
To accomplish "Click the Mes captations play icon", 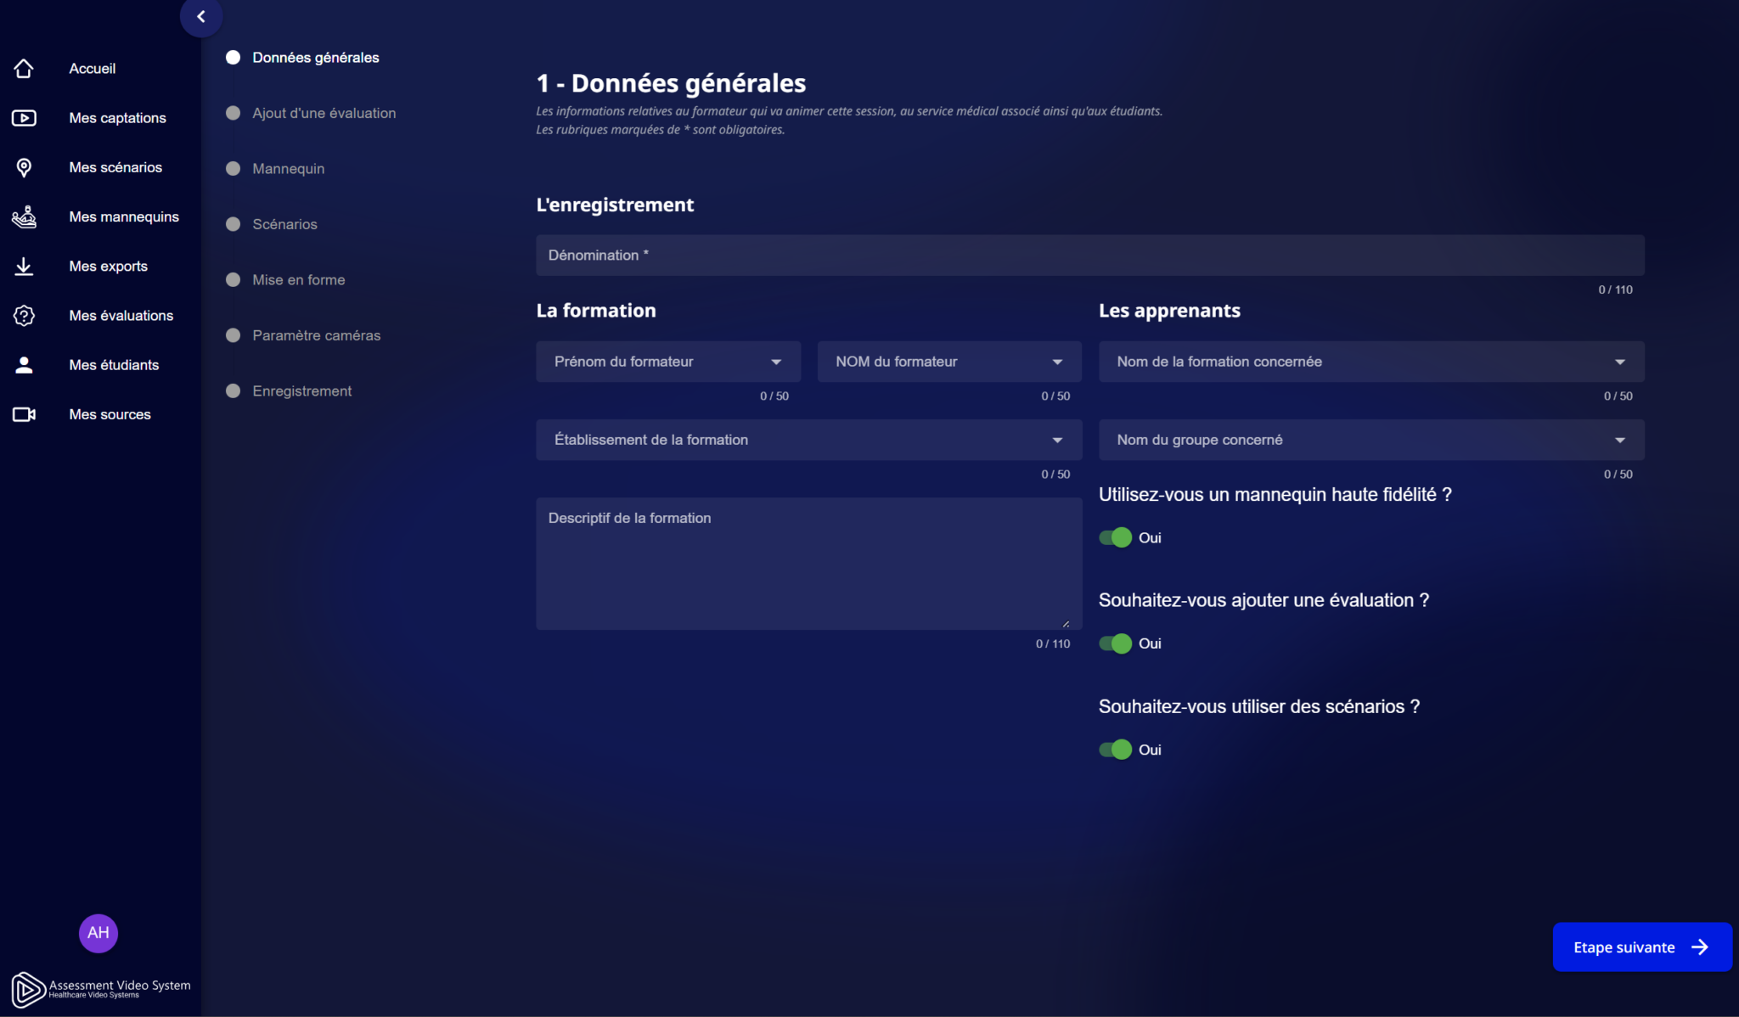I will tap(24, 118).
